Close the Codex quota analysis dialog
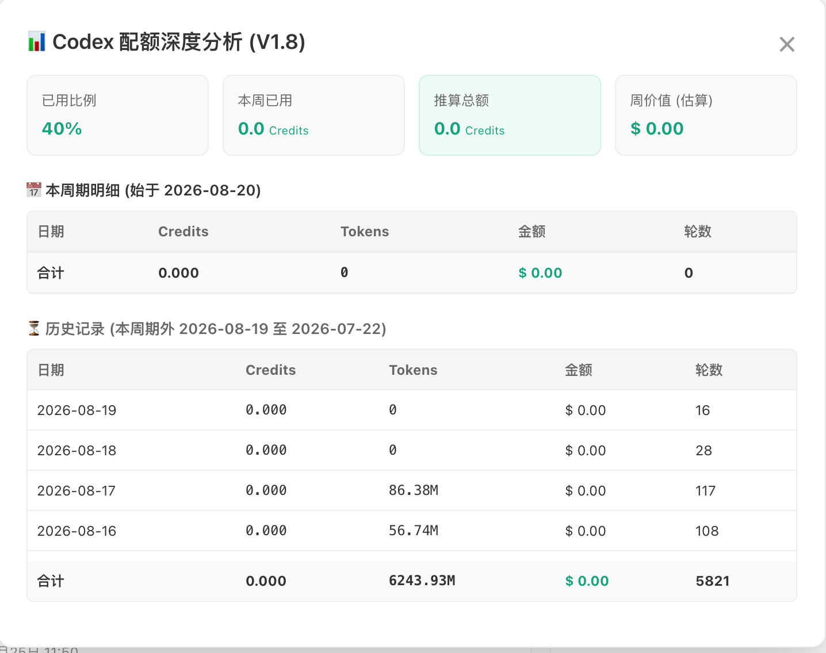 point(787,44)
